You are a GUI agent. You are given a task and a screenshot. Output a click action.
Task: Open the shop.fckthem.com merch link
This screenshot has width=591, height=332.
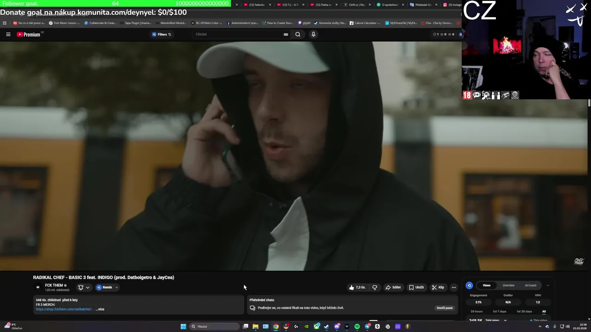64,309
